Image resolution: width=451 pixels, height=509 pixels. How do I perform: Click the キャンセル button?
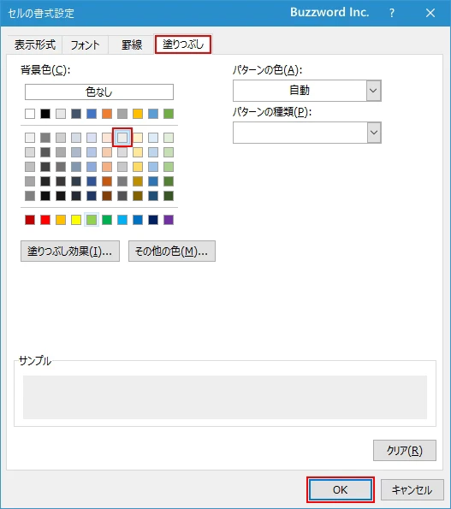coord(412,489)
